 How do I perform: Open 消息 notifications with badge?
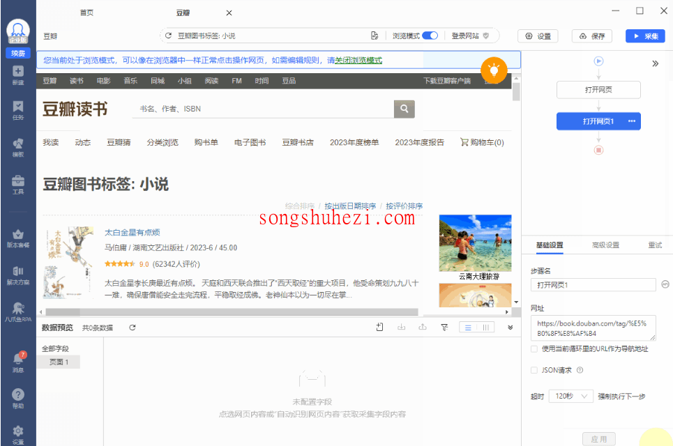[x=18, y=362]
